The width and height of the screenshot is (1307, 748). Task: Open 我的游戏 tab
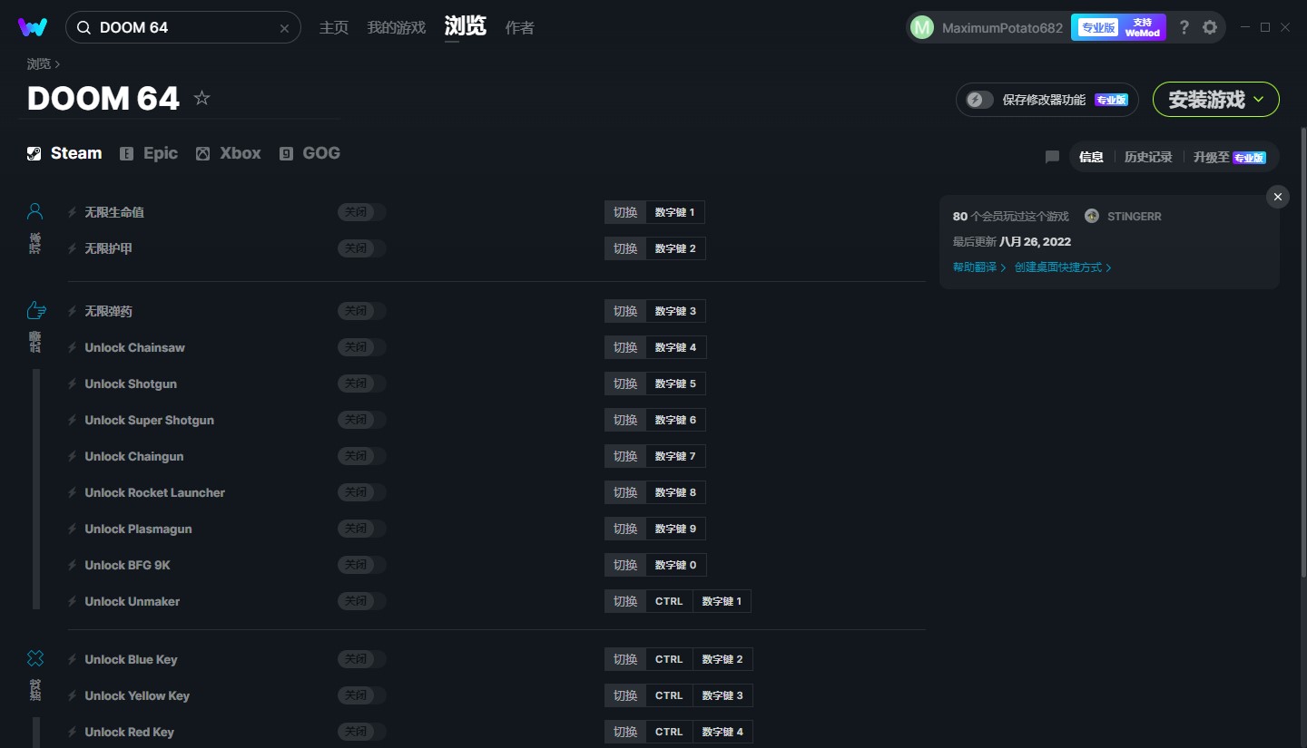pos(396,28)
